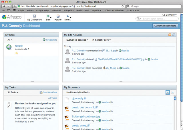Click the Create Site link
Screen dimensions: 183x130
coord(50,40)
